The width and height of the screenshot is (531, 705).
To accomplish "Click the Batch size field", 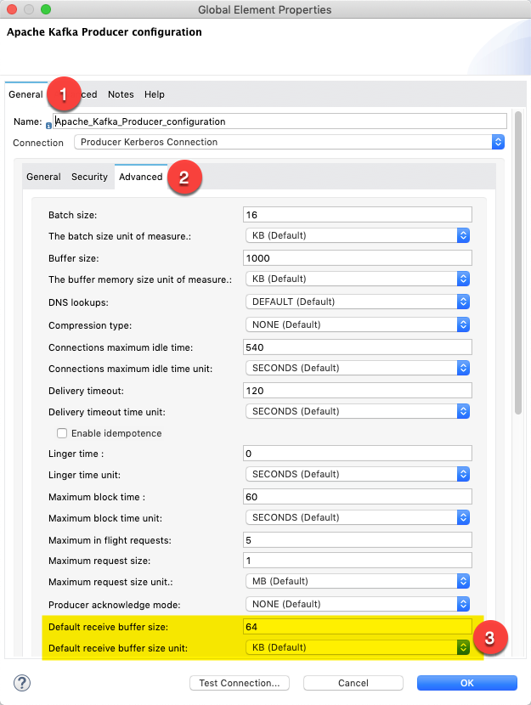I will 358,214.
